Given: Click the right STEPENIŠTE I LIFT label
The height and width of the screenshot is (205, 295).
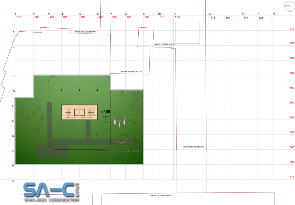Looking at the screenshot, I should pos(86,118).
